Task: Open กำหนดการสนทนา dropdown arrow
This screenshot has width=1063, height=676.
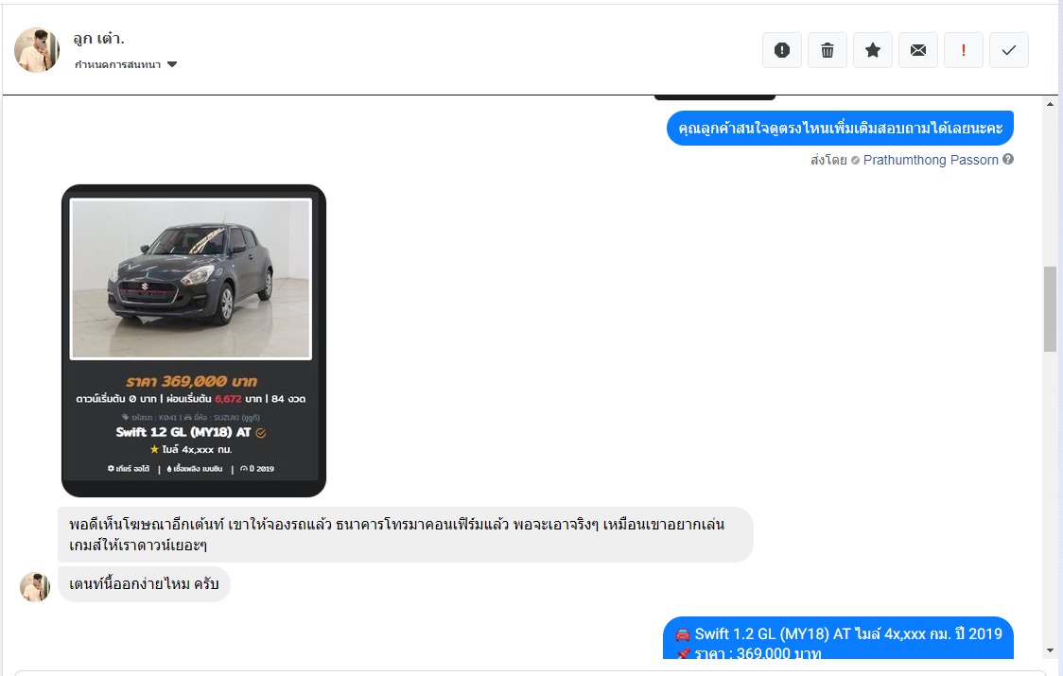Action: pyautogui.click(x=172, y=64)
